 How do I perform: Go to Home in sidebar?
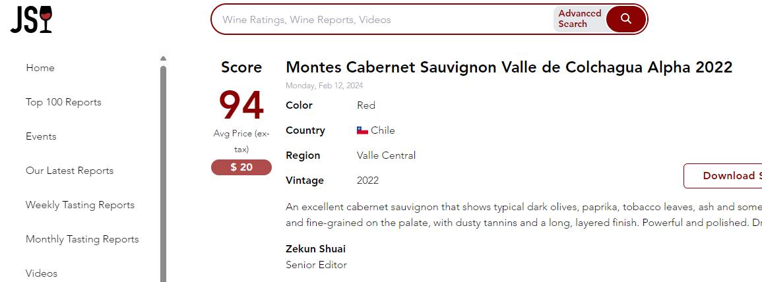(40, 68)
